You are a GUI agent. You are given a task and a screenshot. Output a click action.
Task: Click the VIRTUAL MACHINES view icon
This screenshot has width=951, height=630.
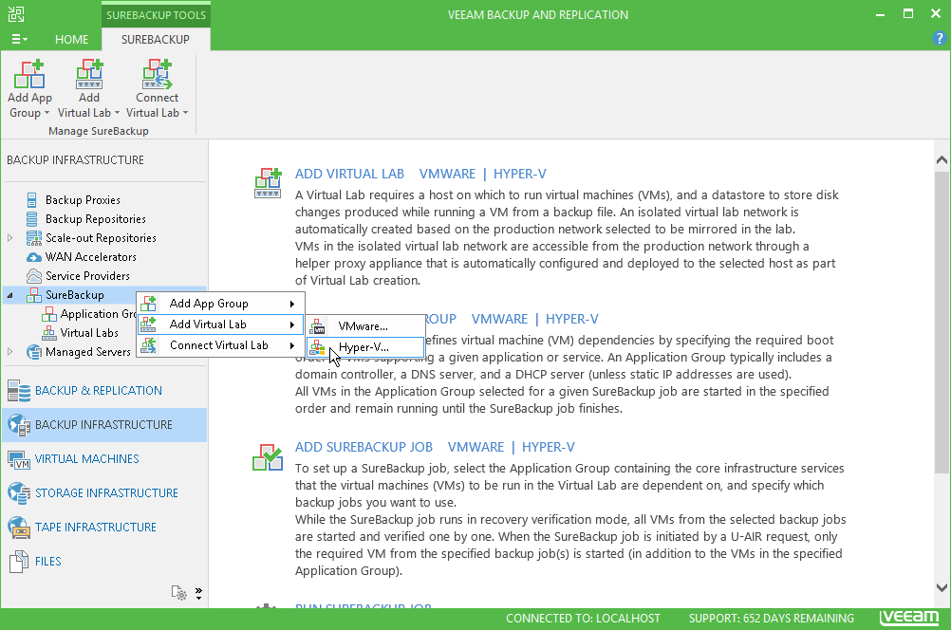[19, 459]
